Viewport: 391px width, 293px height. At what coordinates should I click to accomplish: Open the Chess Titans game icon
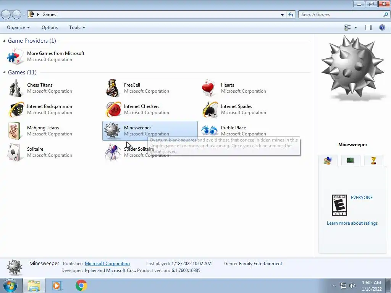coord(15,88)
